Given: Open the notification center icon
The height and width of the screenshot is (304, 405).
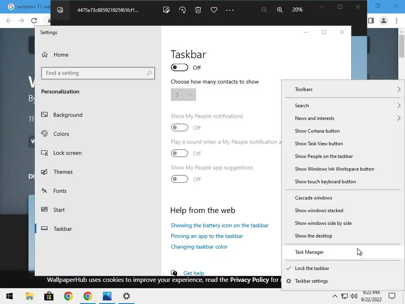Looking at the screenshot, I should coord(392,296).
